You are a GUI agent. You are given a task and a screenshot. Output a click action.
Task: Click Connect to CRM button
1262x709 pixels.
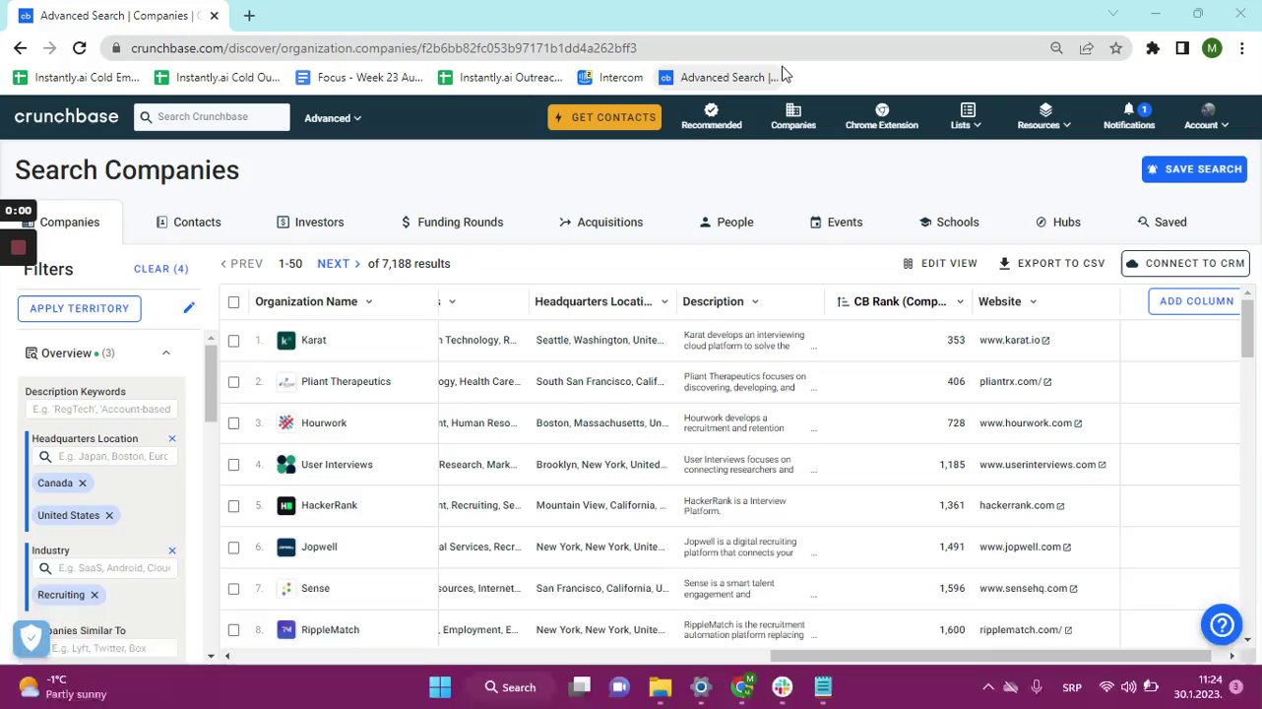coord(1185,264)
